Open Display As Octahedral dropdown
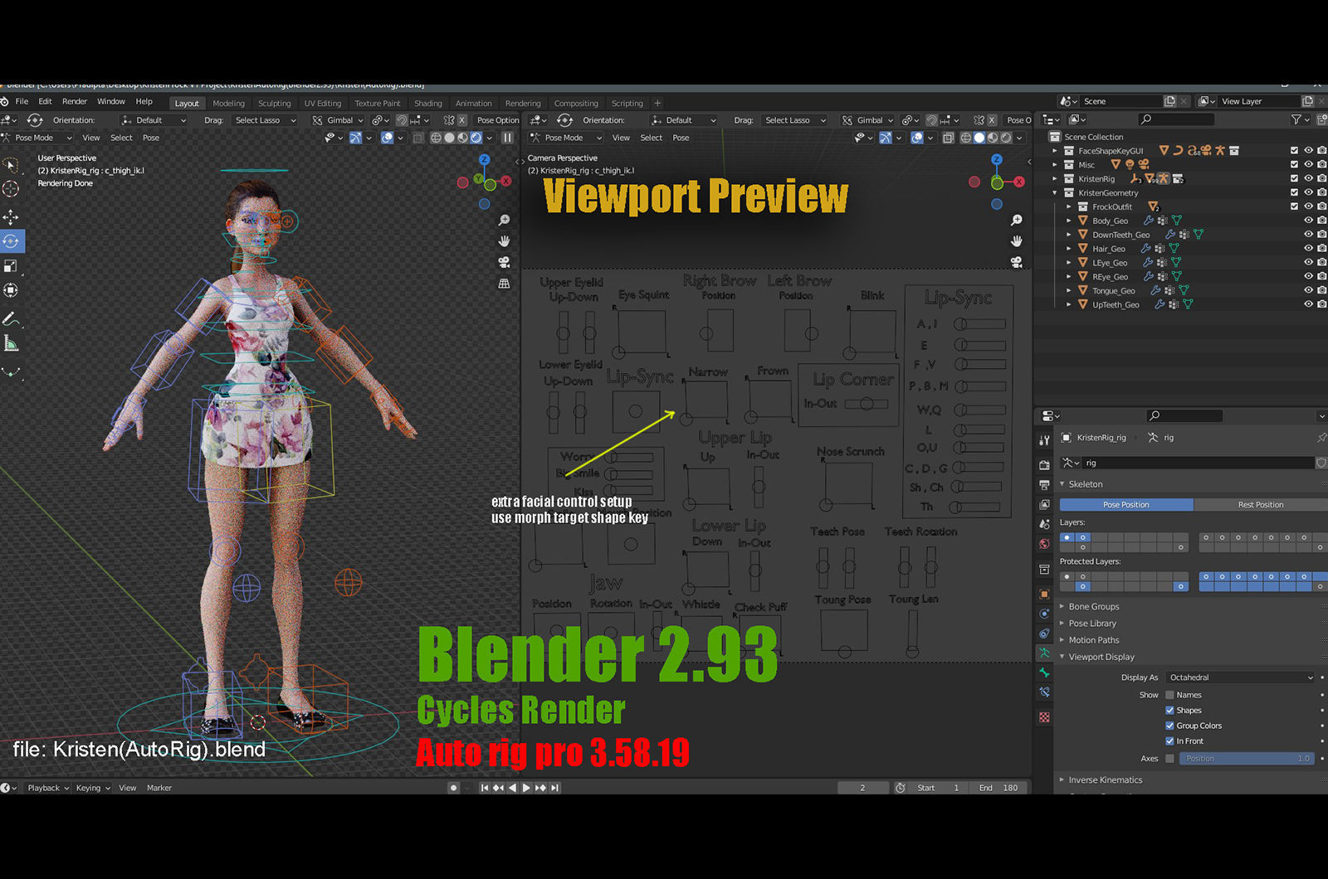 pos(1240,677)
